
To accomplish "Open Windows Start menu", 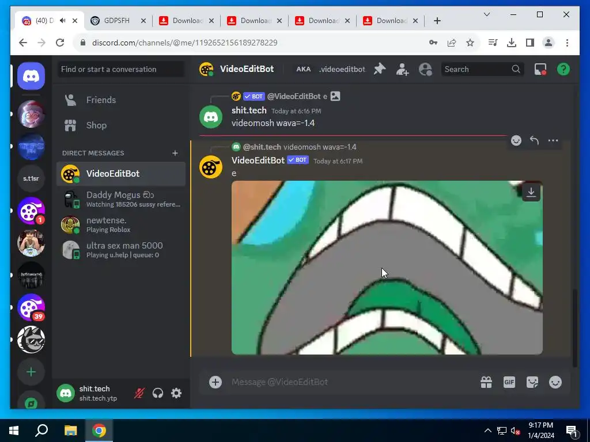I will tap(14, 430).
